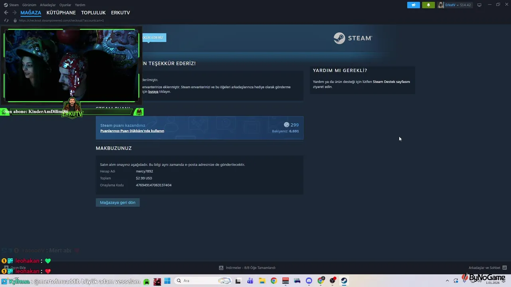511x287 pixels.
Task: Open the Oyunlar menu
Action: pyautogui.click(x=65, y=5)
